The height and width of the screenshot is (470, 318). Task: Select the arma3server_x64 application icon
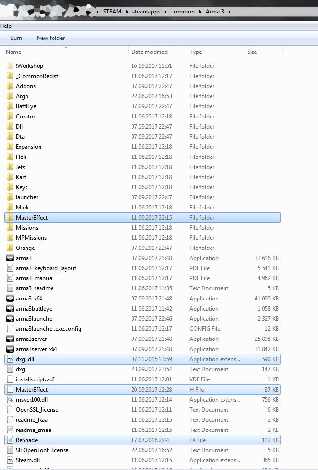click(10, 349)
